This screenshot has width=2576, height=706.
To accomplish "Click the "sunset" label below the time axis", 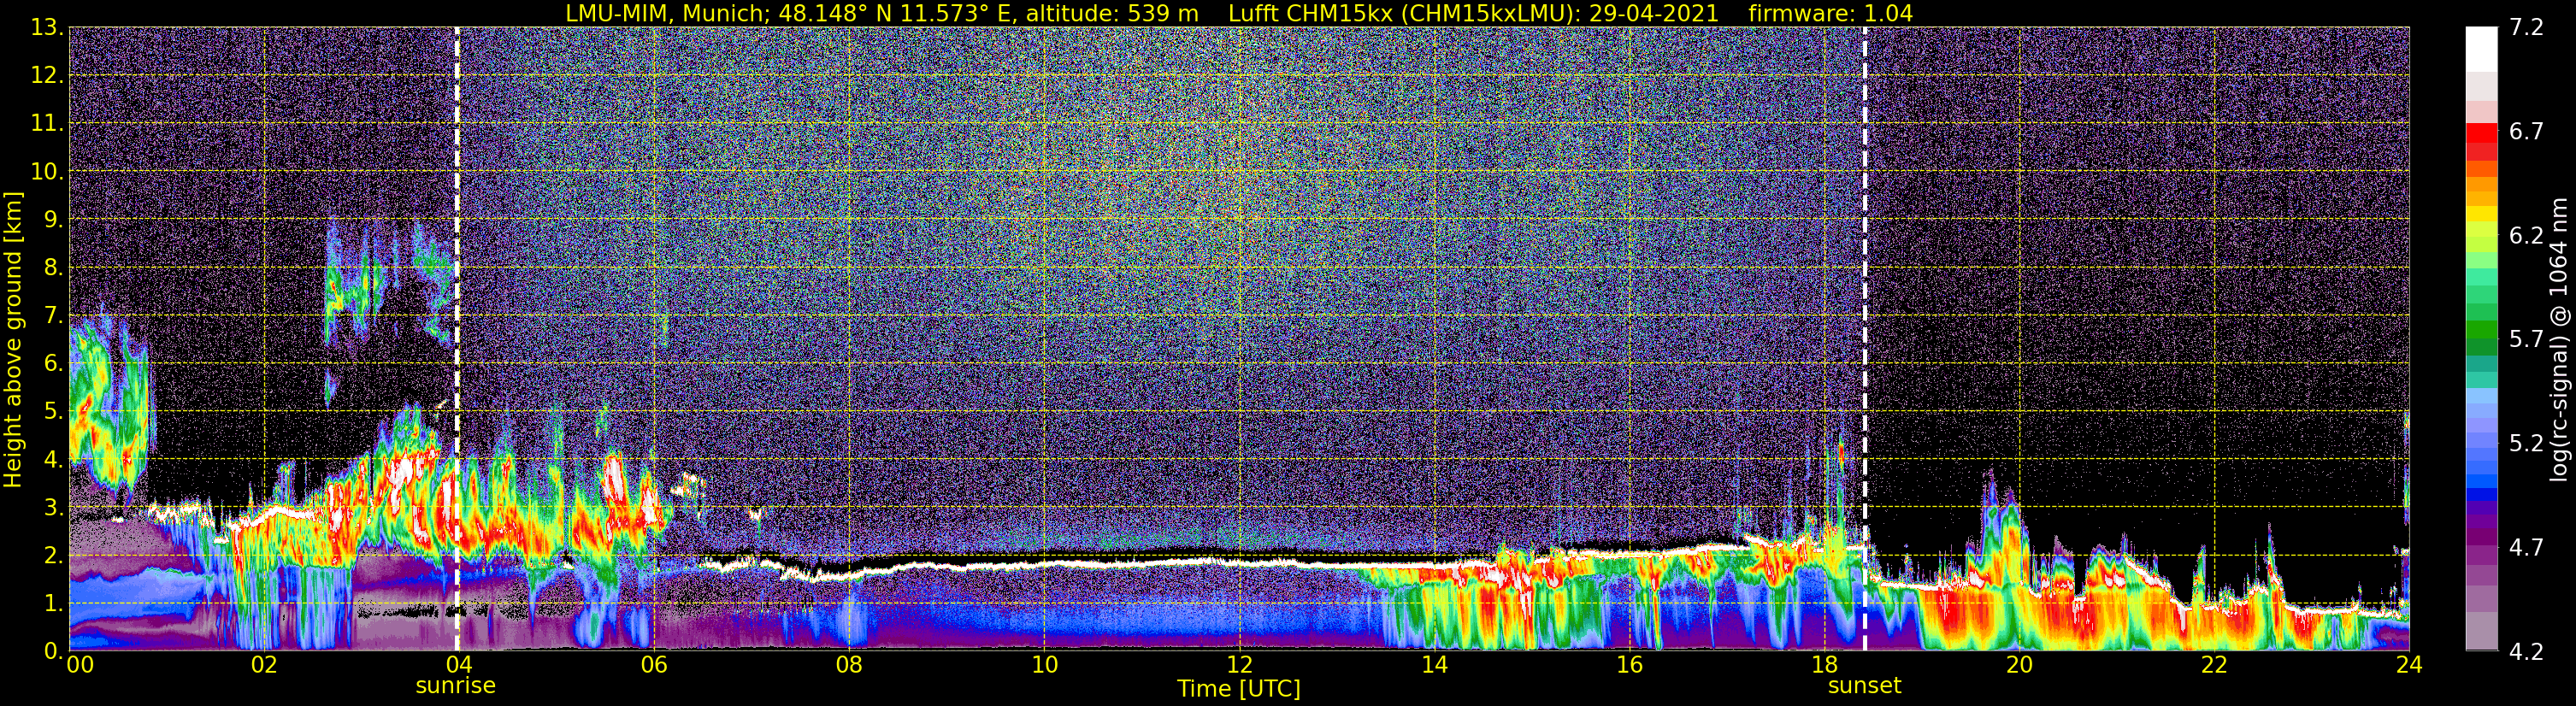I will pos(1865,686).
